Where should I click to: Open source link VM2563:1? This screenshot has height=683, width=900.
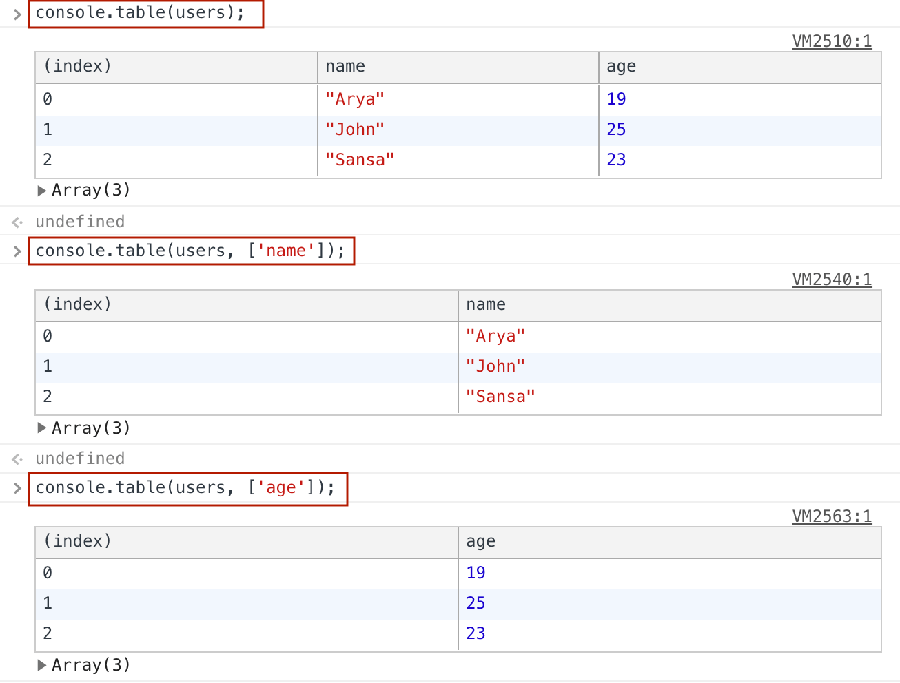[x=832, y=516]
